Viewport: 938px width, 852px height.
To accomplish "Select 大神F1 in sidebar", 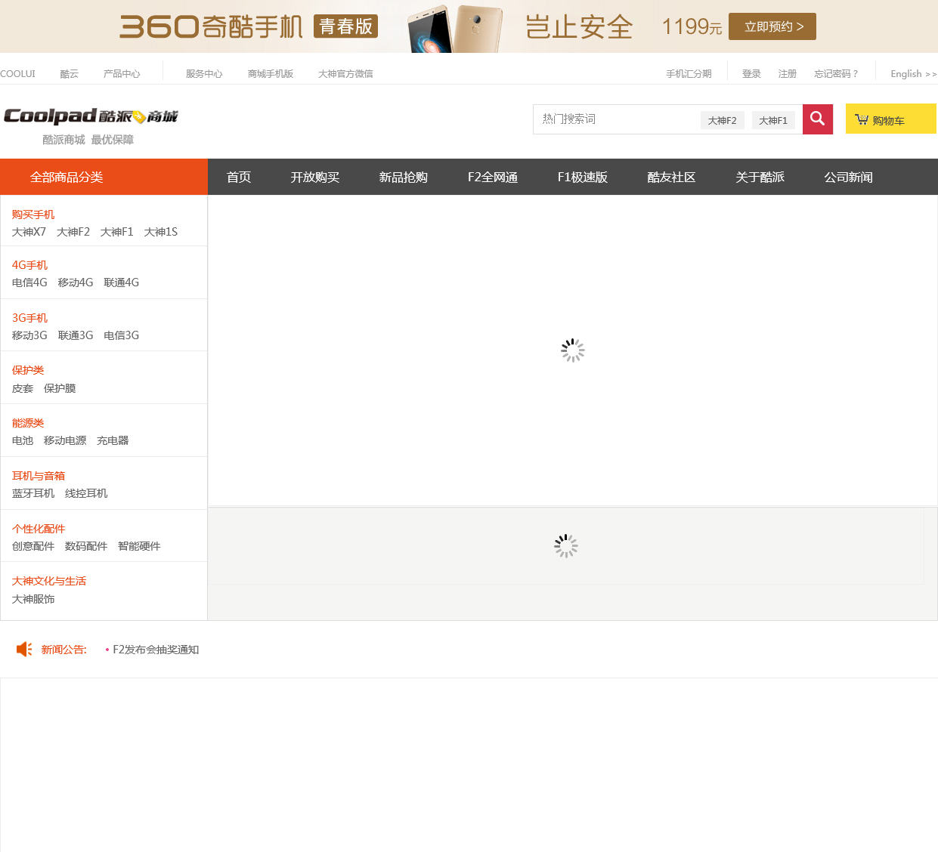I will pos(117,232).
